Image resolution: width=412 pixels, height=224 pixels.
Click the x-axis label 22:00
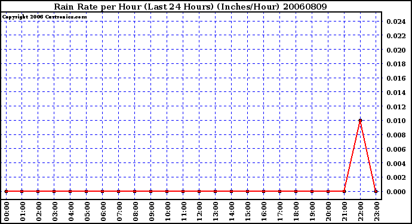[x=361, y=211]
